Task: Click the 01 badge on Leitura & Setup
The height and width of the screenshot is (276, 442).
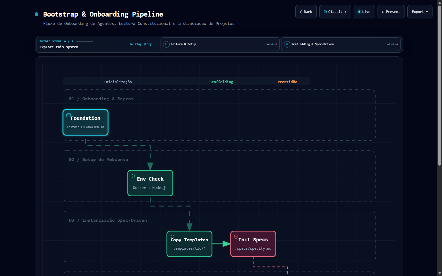Action: pyautogui.click(x=166, y=44)
